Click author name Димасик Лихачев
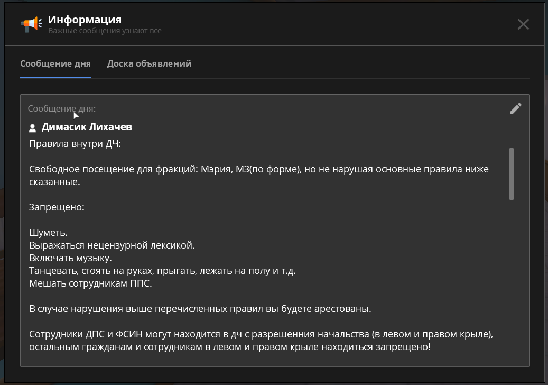Screen dimensions: 548x385 coord(87,127)
